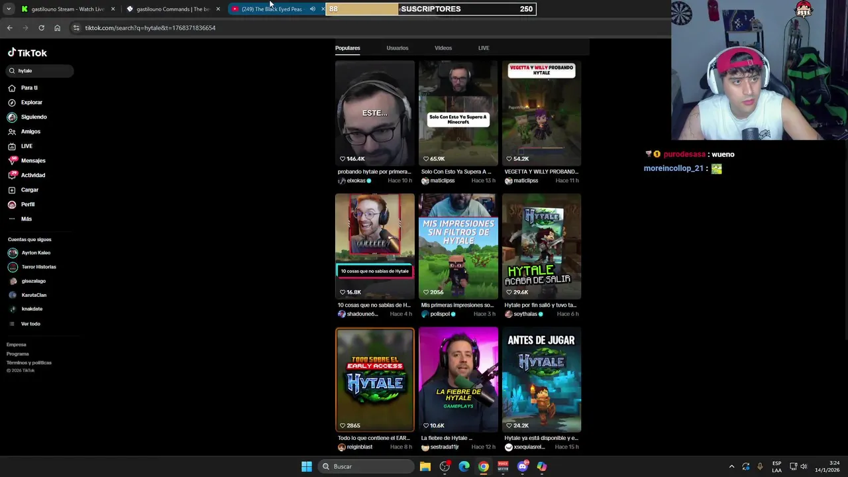Open ANTES DE JUGAR Hytale video thumbnail
848x477 pixels.
coord(542,380)
